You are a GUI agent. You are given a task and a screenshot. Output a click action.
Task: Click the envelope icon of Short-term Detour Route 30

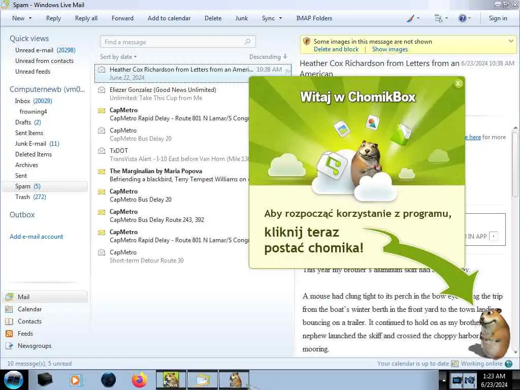point(102,252)
